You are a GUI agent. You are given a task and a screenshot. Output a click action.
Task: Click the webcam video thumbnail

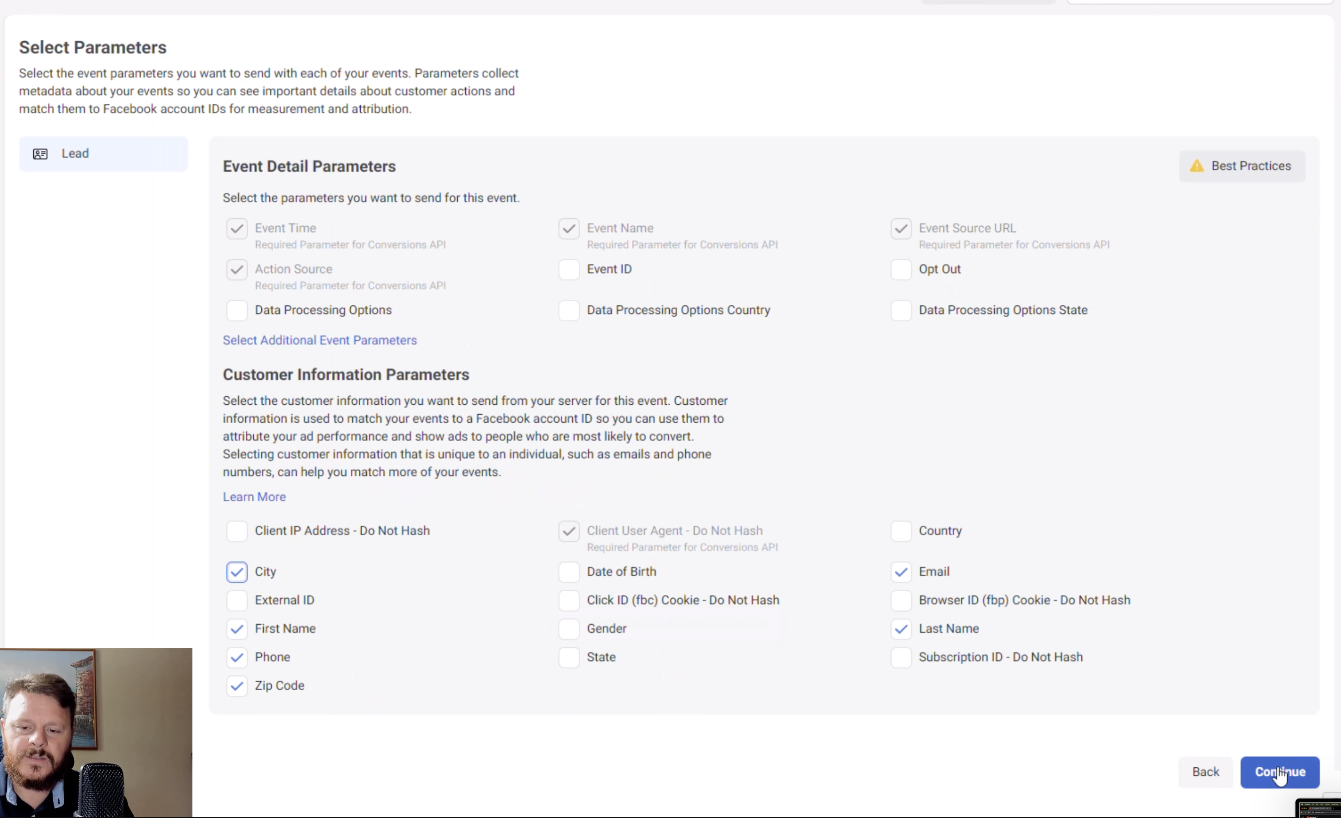click(96, 732)
